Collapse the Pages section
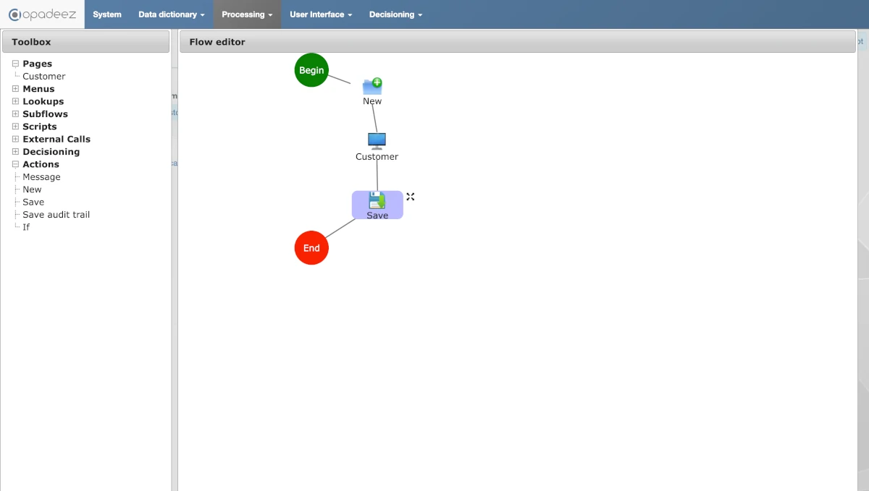Image resolution: width=869 pixels, height=491 pixels. (15, 63)
